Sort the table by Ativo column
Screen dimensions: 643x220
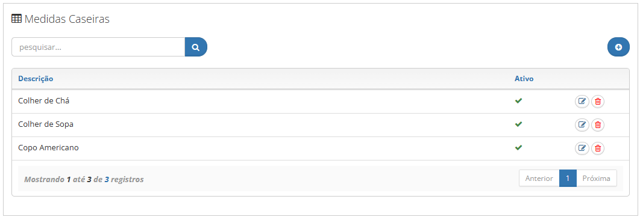(524, 79)
